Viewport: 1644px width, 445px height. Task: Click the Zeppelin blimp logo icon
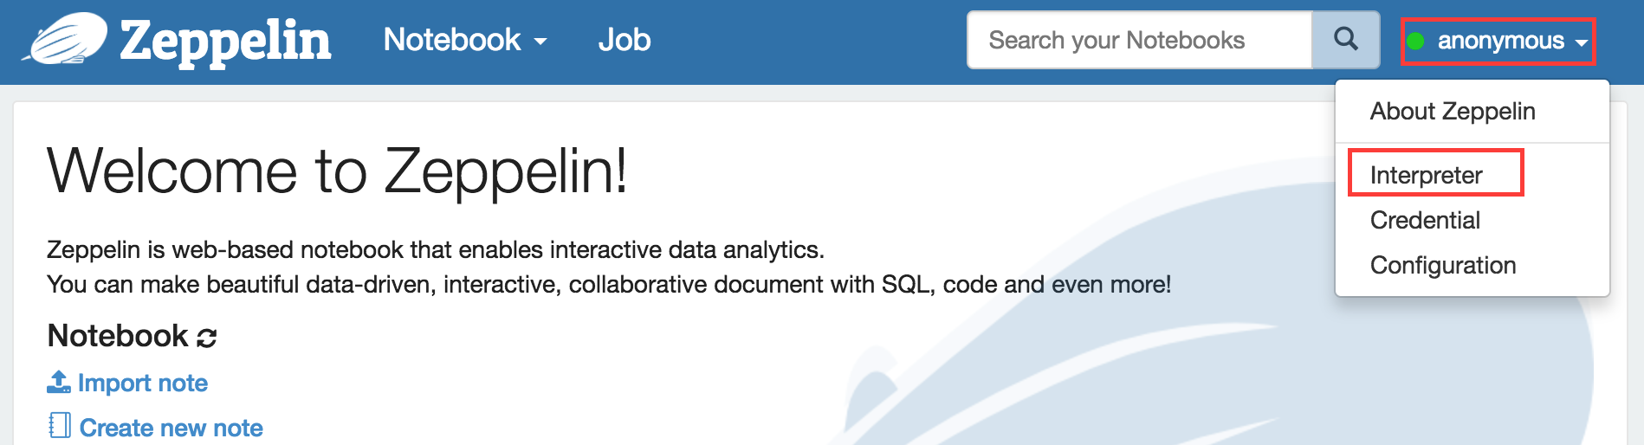(65, 39)
